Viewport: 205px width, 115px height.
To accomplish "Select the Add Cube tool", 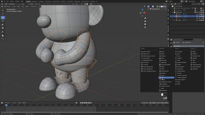I will (x=3, y=39).
